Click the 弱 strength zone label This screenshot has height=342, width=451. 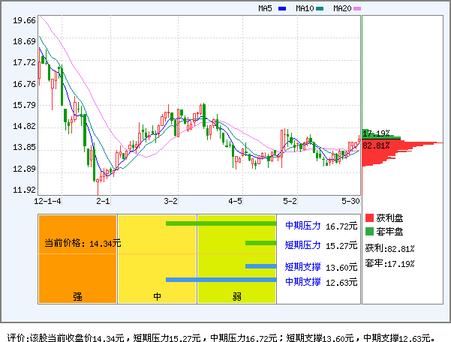coord(236,296)
